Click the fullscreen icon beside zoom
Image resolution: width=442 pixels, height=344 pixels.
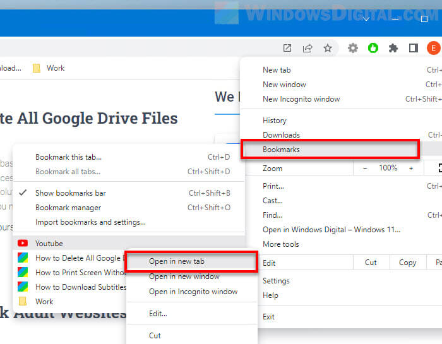coord(439,168)
